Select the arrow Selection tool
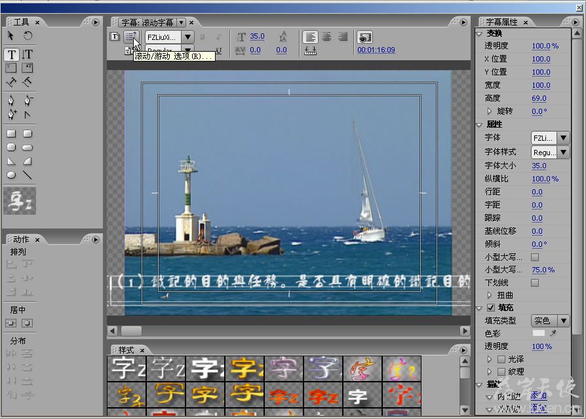 click(11, 35)
